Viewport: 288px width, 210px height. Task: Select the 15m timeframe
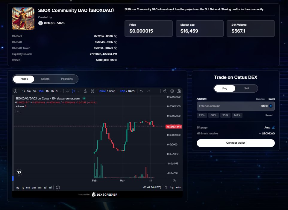tap(41, 91)
